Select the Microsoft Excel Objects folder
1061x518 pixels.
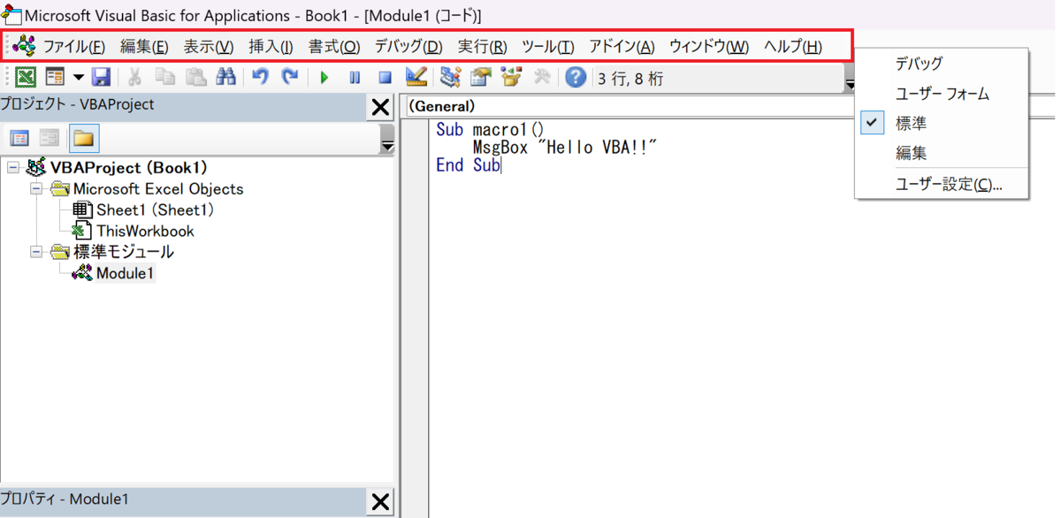pyautogui.click(x=157, y=188)
